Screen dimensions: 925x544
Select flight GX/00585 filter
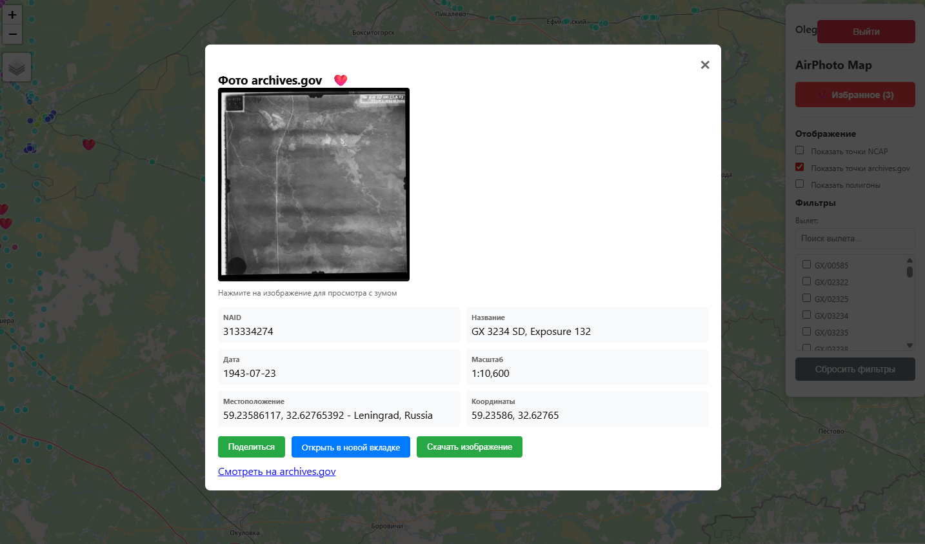tap(806, 265)
